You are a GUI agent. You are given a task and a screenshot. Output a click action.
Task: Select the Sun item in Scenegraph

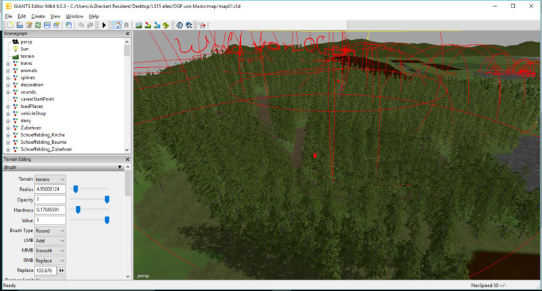(x=24, y=49)
